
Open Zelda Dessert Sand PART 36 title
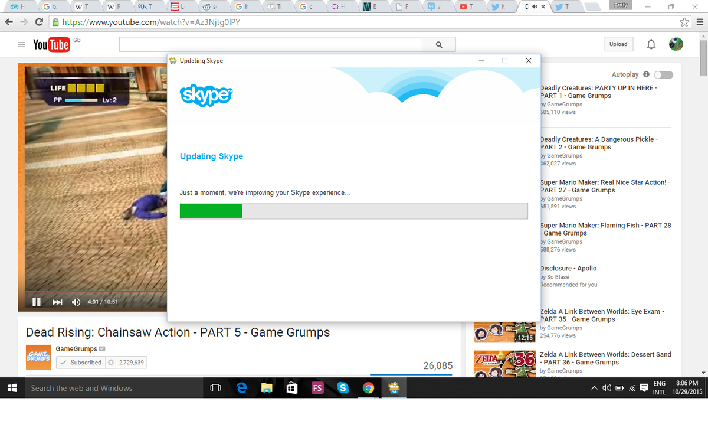pos(605,358)
